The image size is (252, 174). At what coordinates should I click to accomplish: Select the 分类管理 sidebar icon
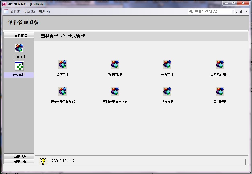[x=19, y=66]
